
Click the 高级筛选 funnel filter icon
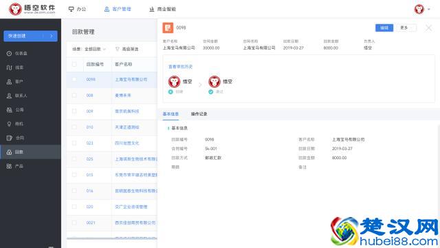118,49
